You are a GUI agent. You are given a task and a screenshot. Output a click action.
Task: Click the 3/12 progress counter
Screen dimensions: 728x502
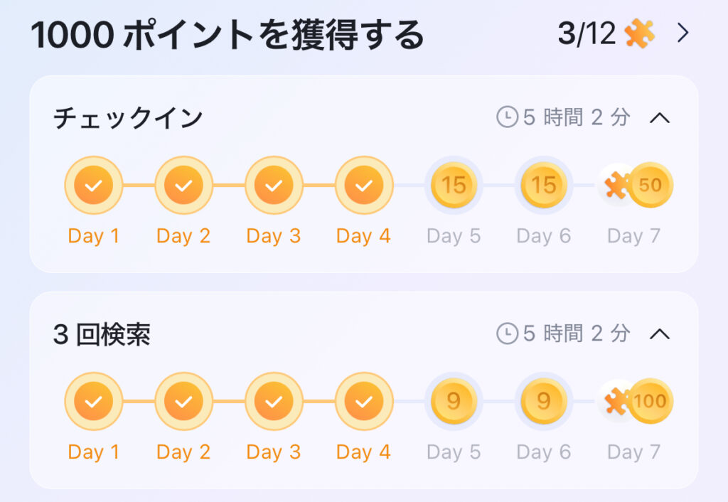point(587,33)
